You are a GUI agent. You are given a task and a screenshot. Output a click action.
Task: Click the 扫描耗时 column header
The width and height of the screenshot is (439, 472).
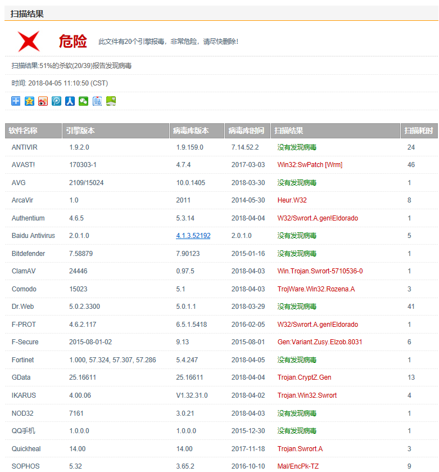coord(419,131)
